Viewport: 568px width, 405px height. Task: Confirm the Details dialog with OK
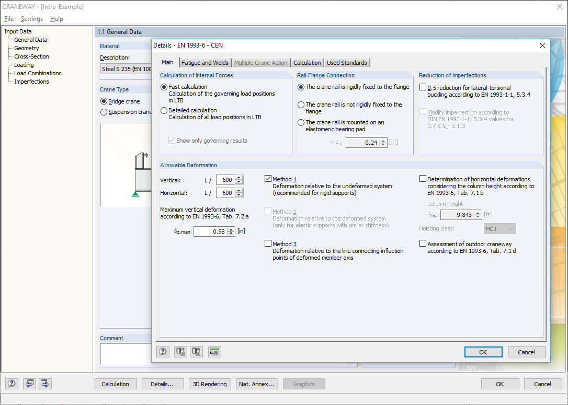coord(483,352)
